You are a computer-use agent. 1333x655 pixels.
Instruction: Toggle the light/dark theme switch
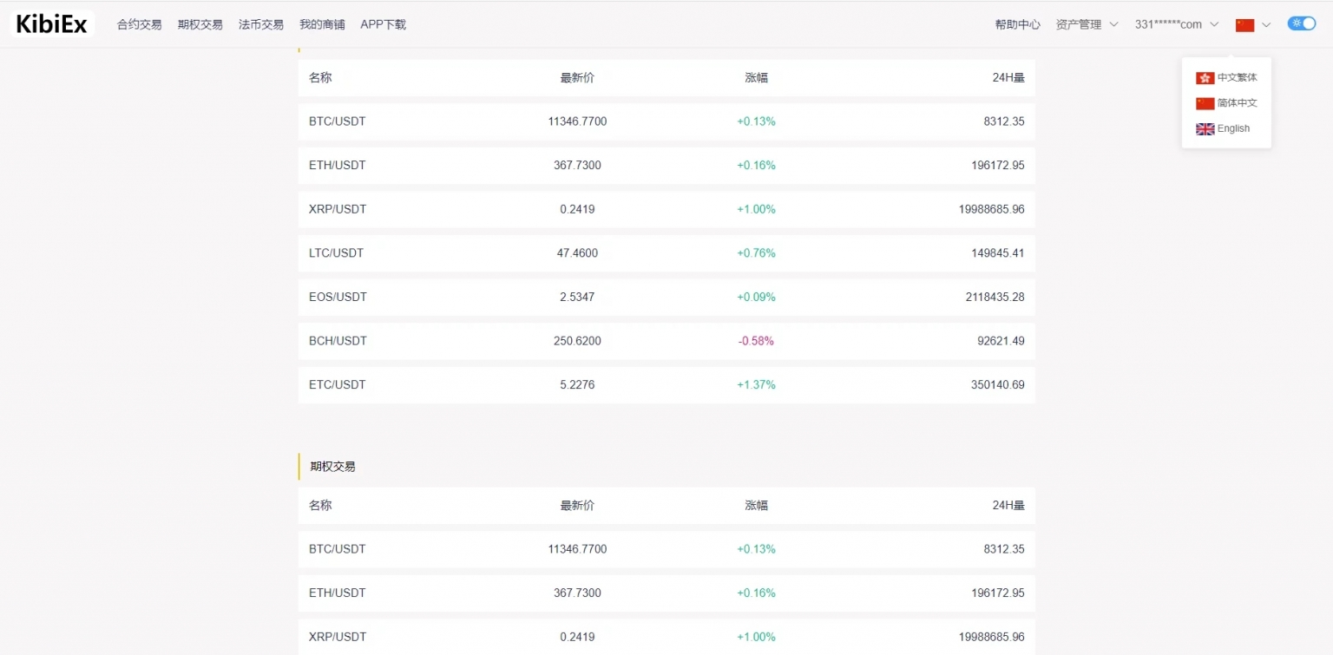tap(1301, 24)
